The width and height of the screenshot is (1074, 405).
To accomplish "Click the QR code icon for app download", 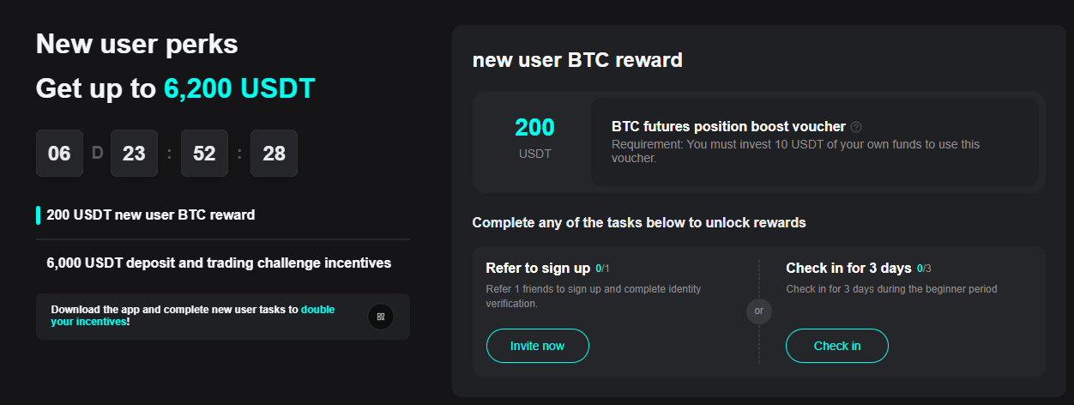I will point(381,317).
